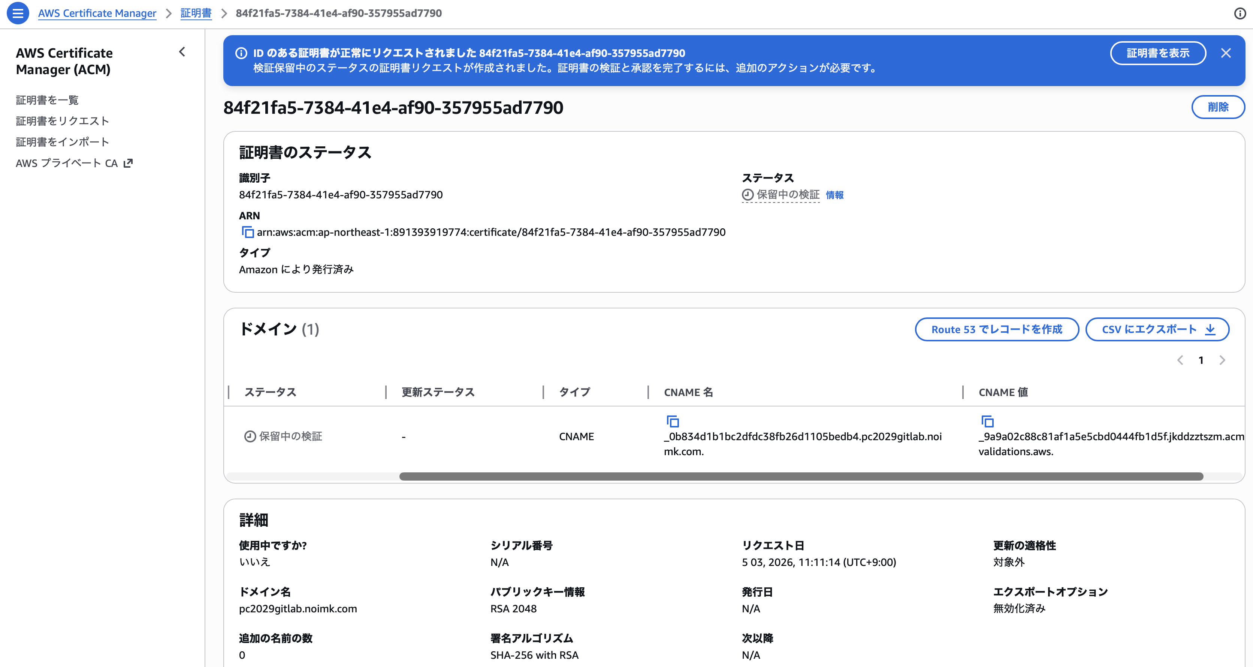Viewport: 1253px width, 667px height.
Task: Click the ステータス column header in domains table
Action: point(270,392)
